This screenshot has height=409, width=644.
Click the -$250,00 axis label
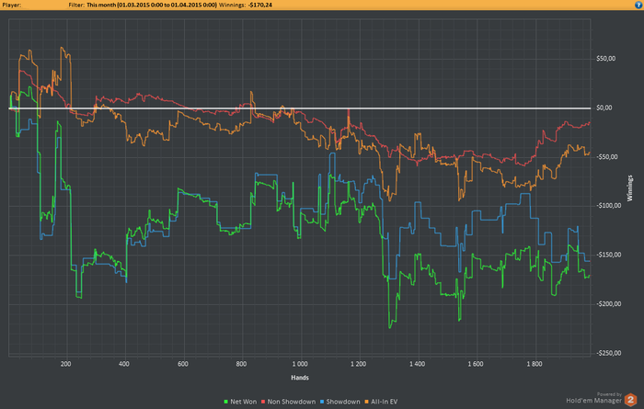point(609,353)
